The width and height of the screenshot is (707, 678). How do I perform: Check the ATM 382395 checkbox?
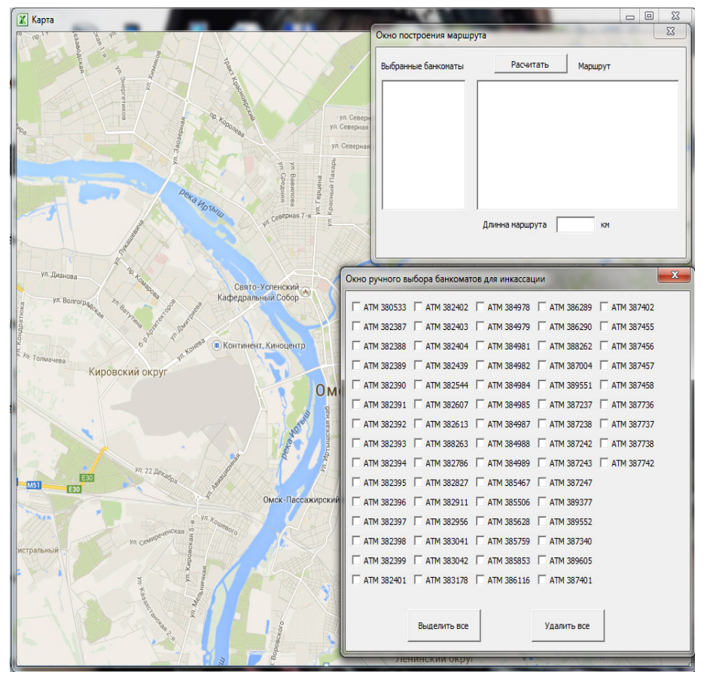coord(356,483)
